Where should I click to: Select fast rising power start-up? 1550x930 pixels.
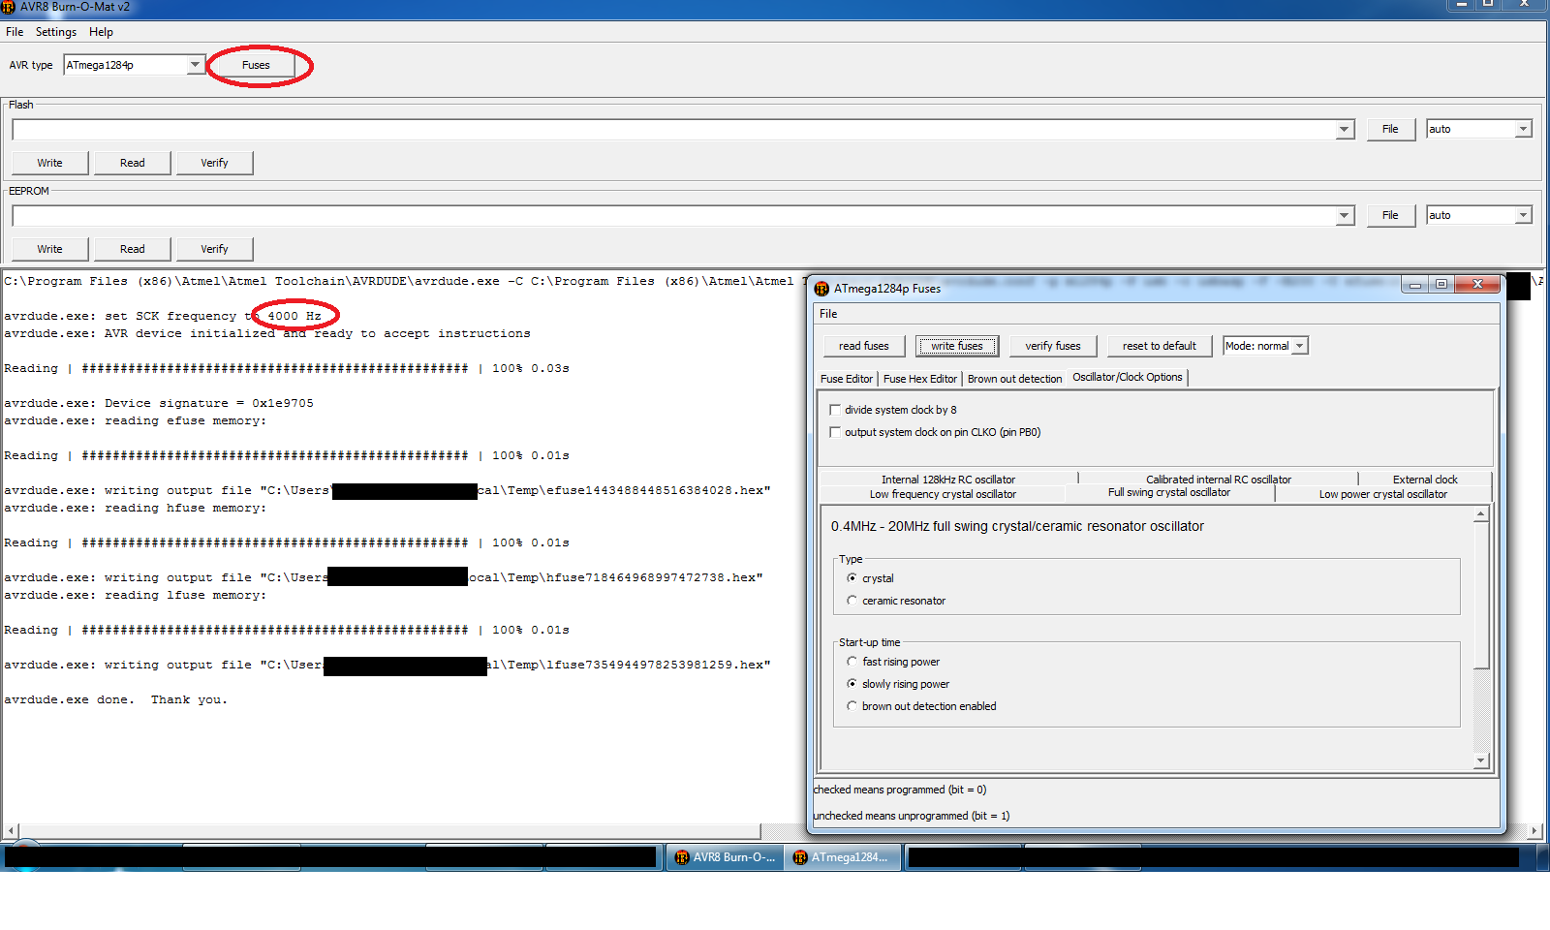tap(852, 662)
